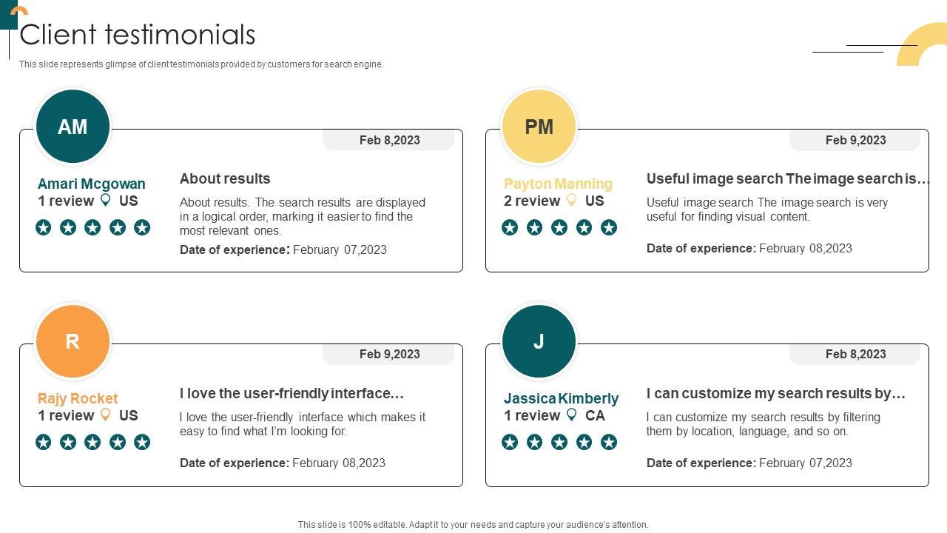Click the PM avatar circle
Viewport: 947px width, 533px height.
539,127
